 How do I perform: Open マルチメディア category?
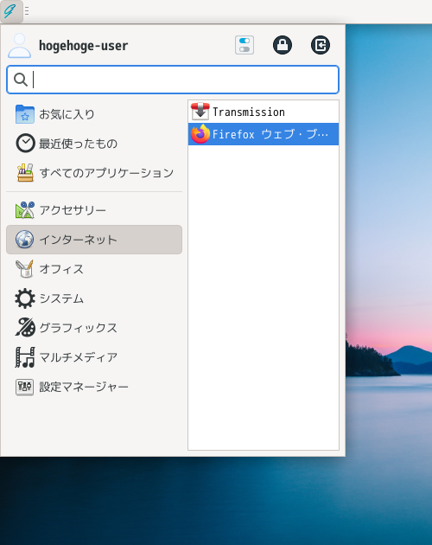point(94,357)
